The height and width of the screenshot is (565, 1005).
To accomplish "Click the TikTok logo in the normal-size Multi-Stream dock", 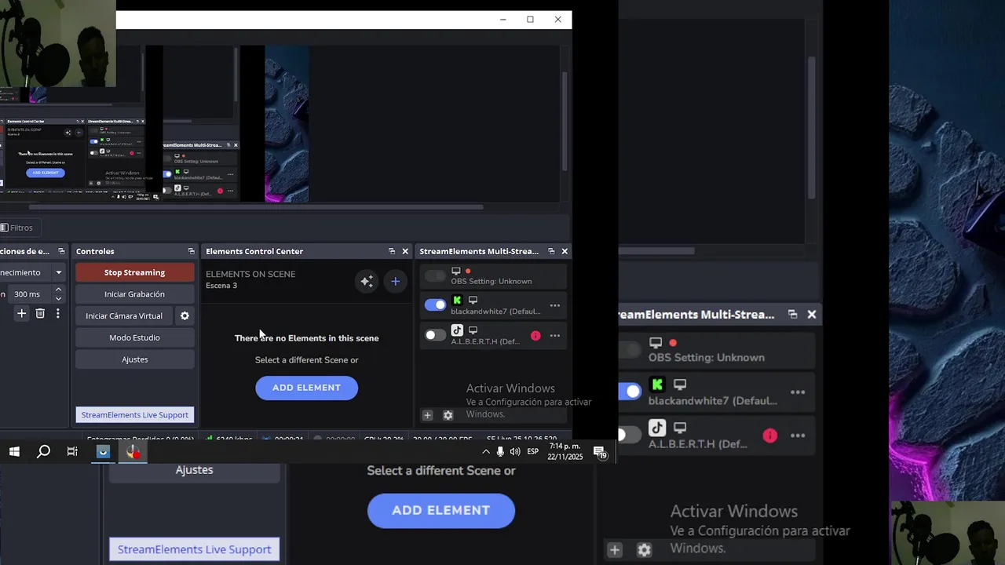I will pyautogui.click(x=457, y=330).
